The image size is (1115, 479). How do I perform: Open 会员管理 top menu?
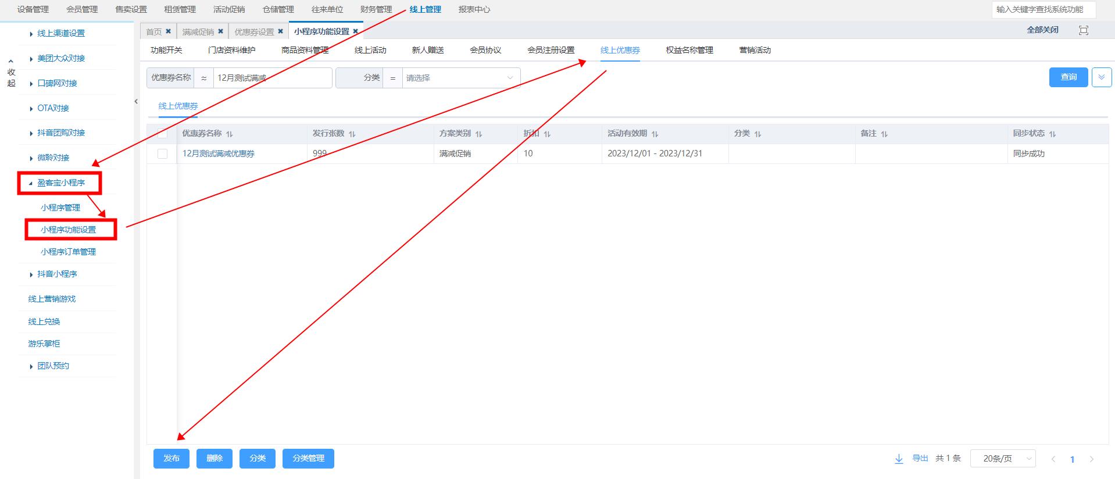click(82, 9)
